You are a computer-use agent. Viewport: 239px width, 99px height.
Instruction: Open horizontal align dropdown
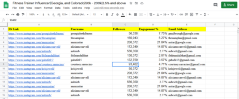pyautogui.click(x=152, y=15)
